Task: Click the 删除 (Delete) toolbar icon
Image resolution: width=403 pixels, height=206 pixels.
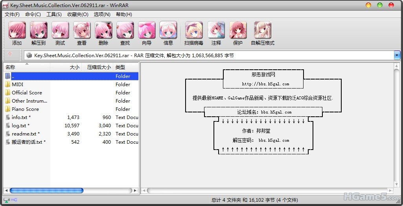Action: tap(103, 30)
